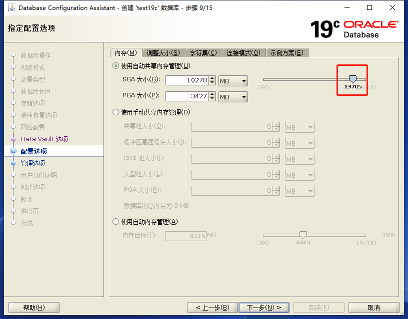Click the 概要 step label
Viewport: 408px width, 319px height.
point(27,199)
